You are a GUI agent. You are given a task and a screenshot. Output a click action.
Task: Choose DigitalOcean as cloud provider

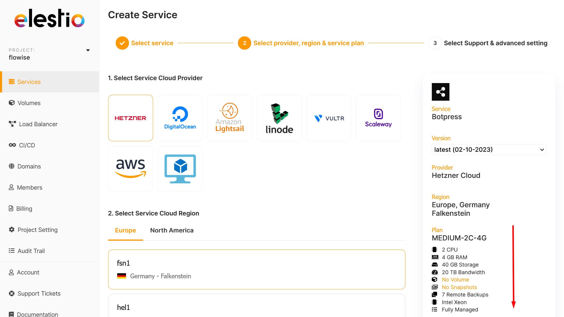180,118
